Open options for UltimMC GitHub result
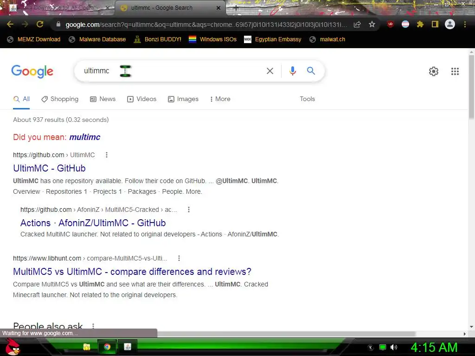The width and height of the screenshot is (475, 356). click(106, 155)
